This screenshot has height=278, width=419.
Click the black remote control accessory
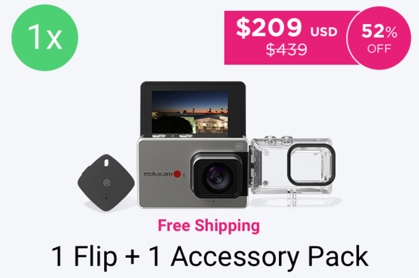tap(106, 183)
